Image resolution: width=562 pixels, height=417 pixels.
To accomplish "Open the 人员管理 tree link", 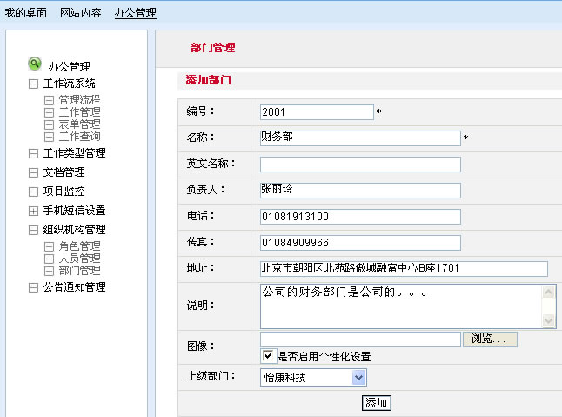I will click(x=79, y=259).
